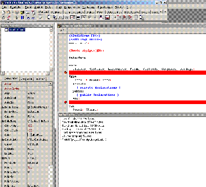206x187 pixels.
Task: Click the Color property swatch
Action: pos(29,135)
